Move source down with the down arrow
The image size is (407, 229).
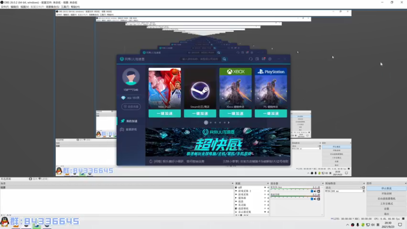pyautogui.click(x=247, y=215)
